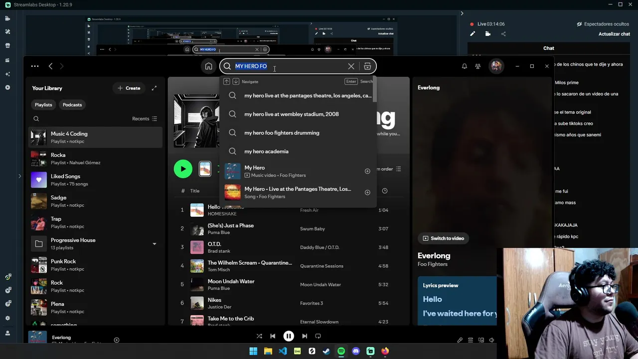Switch to video in Now Playing
This screenshot has height=359, width=638.
[444, 238]
